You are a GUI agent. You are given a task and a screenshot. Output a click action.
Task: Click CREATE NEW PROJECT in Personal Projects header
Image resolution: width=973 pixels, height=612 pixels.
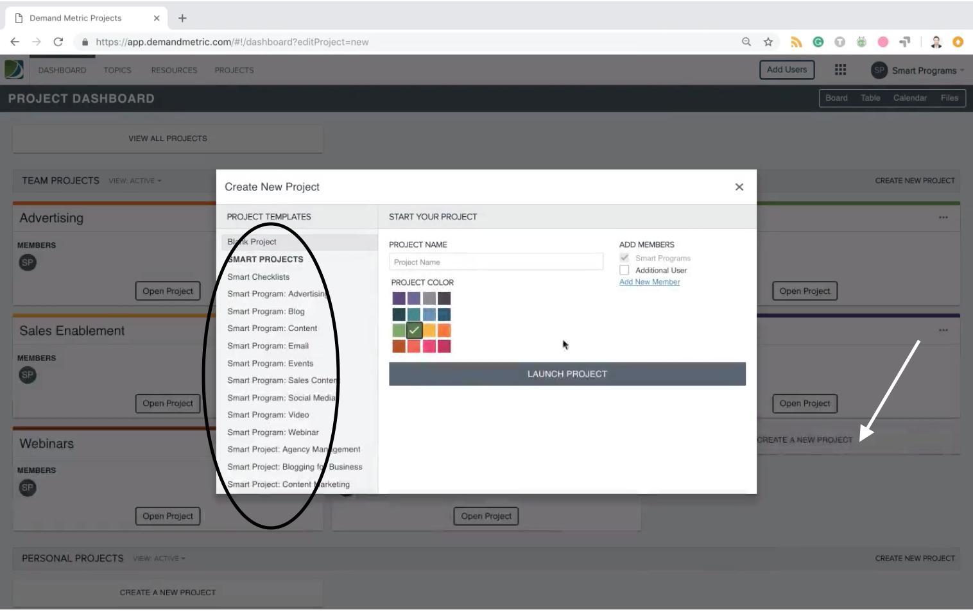pos(915,559)
